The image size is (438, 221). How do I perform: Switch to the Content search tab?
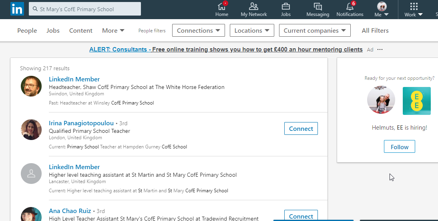tap(80, 30)
